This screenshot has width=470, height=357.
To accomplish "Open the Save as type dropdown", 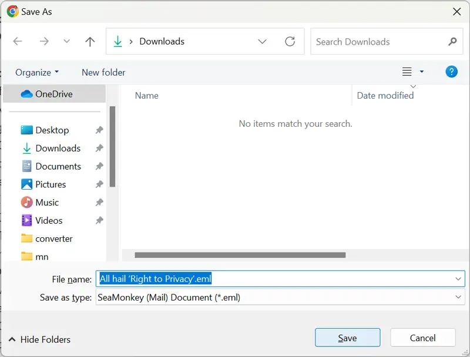I will point(458,297).
